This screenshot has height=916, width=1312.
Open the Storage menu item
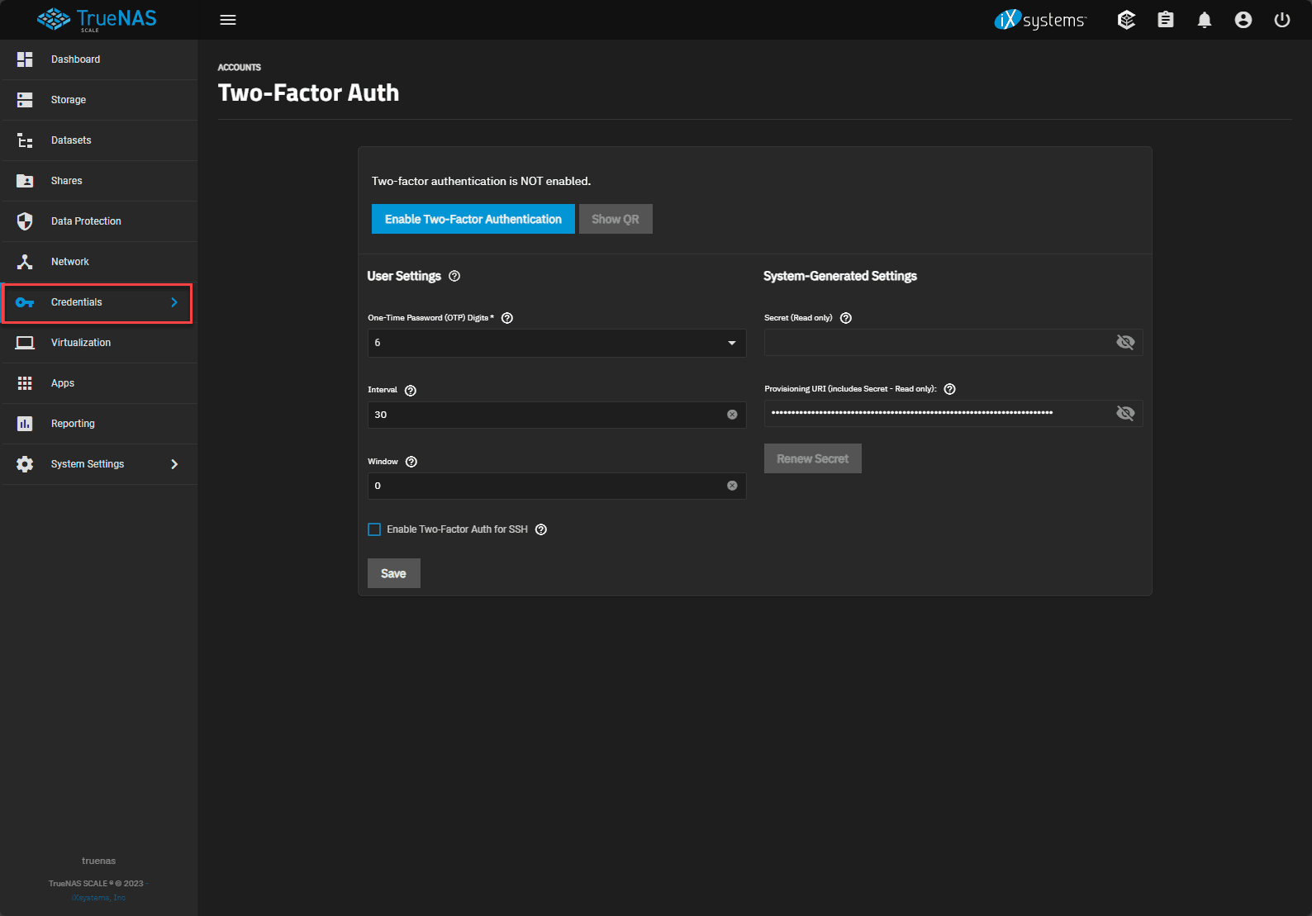tap(99, 100)
